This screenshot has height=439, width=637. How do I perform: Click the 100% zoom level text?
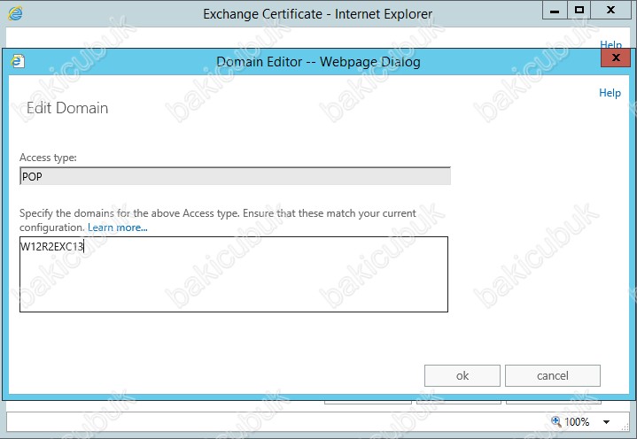577,422
